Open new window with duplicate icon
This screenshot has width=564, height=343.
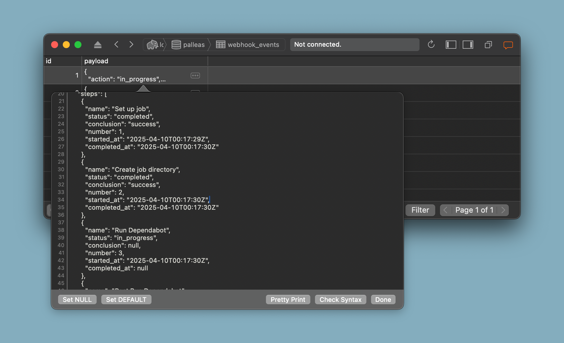click(x=488, y=45)
